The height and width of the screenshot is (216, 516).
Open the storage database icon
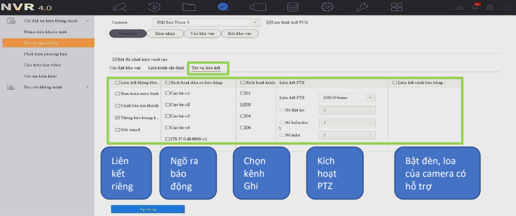pos(293,7)
